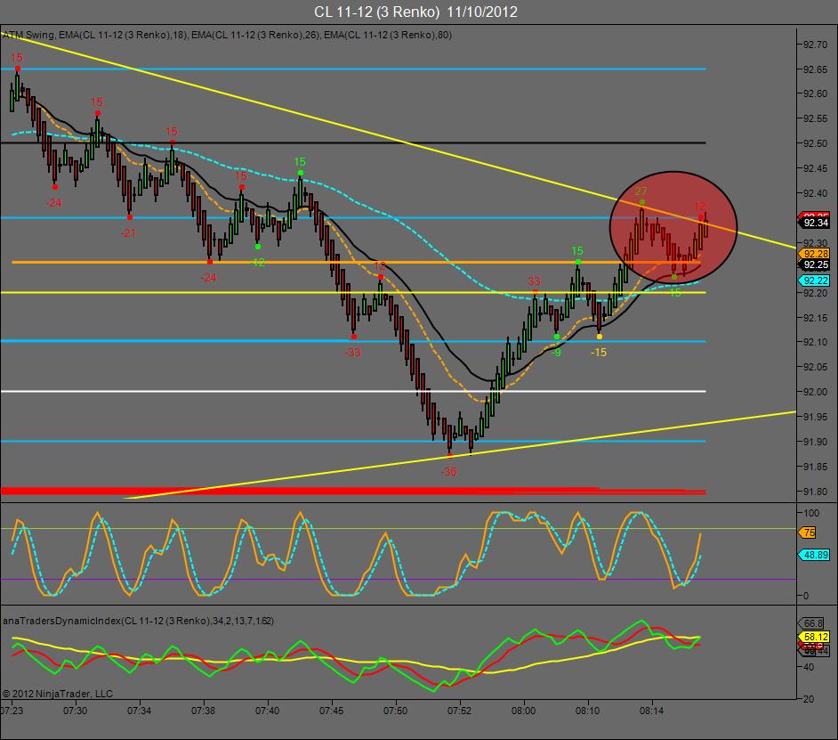Select the yellow horizontal line at 92.20
838x740 pixels.
[x=353, y=292]
